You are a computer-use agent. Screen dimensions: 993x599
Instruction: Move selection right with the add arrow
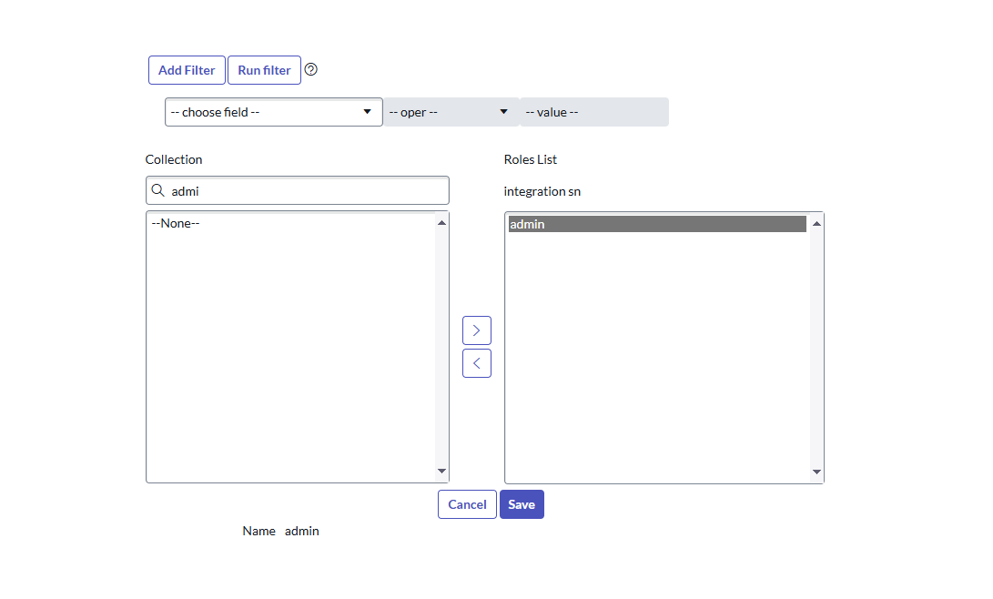click(x=476, y=330)
